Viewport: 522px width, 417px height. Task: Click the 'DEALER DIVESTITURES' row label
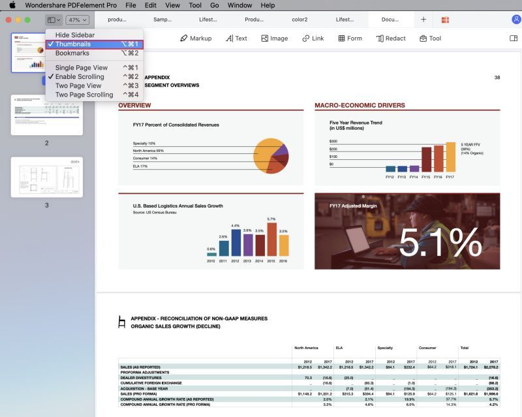point(141,378)
